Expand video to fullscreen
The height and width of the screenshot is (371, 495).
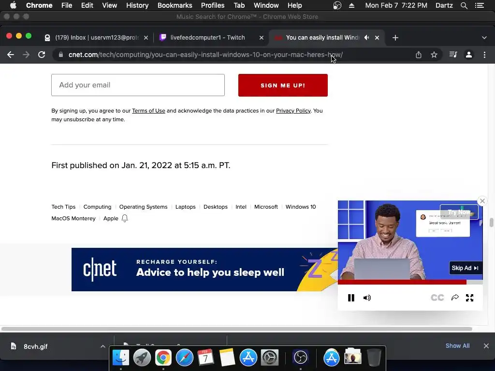point(470,298)
